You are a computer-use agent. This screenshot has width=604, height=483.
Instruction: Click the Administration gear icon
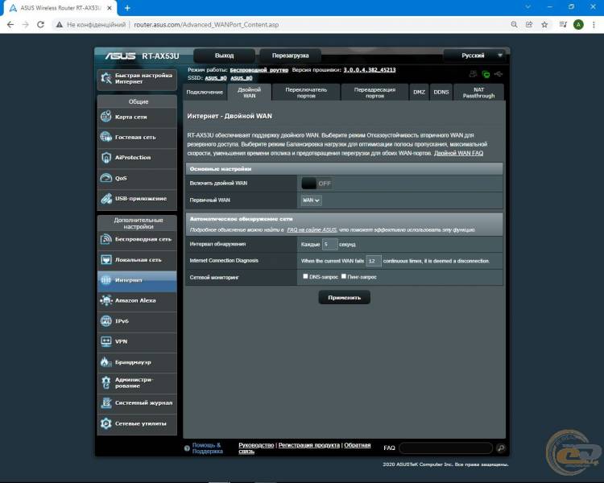pos(106,382)
